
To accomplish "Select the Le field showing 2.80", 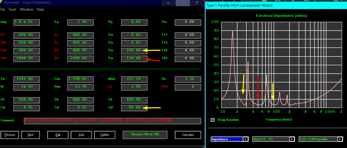I will (x=134, y=87).
